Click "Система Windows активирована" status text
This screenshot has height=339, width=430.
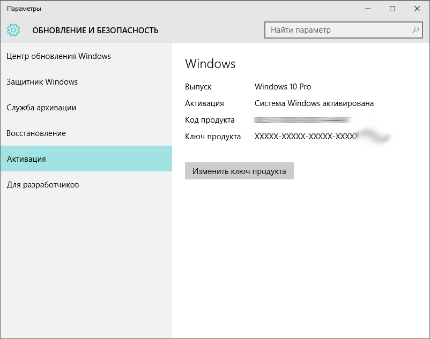click(x=314, y=103)
